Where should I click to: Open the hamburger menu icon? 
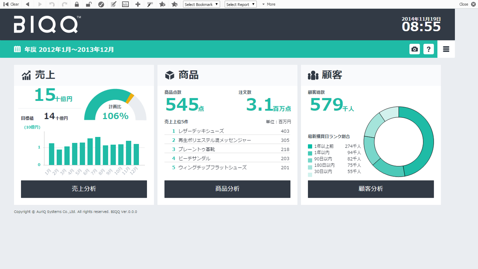[x=446, y=49]
